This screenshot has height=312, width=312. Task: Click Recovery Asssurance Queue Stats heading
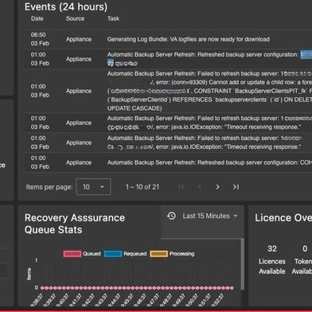[x=75, y=224]
